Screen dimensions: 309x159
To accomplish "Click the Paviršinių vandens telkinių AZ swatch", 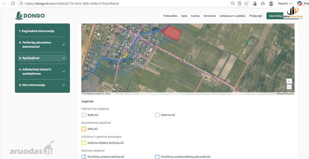I will pos(84,157).
